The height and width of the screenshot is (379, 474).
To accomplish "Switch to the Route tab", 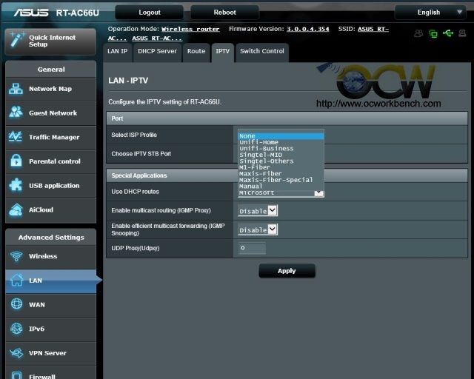I will point(196,52).
